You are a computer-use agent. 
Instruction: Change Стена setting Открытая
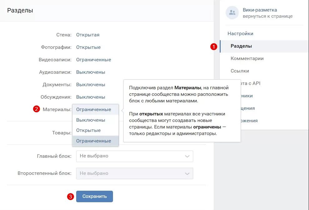coord(88,35)
